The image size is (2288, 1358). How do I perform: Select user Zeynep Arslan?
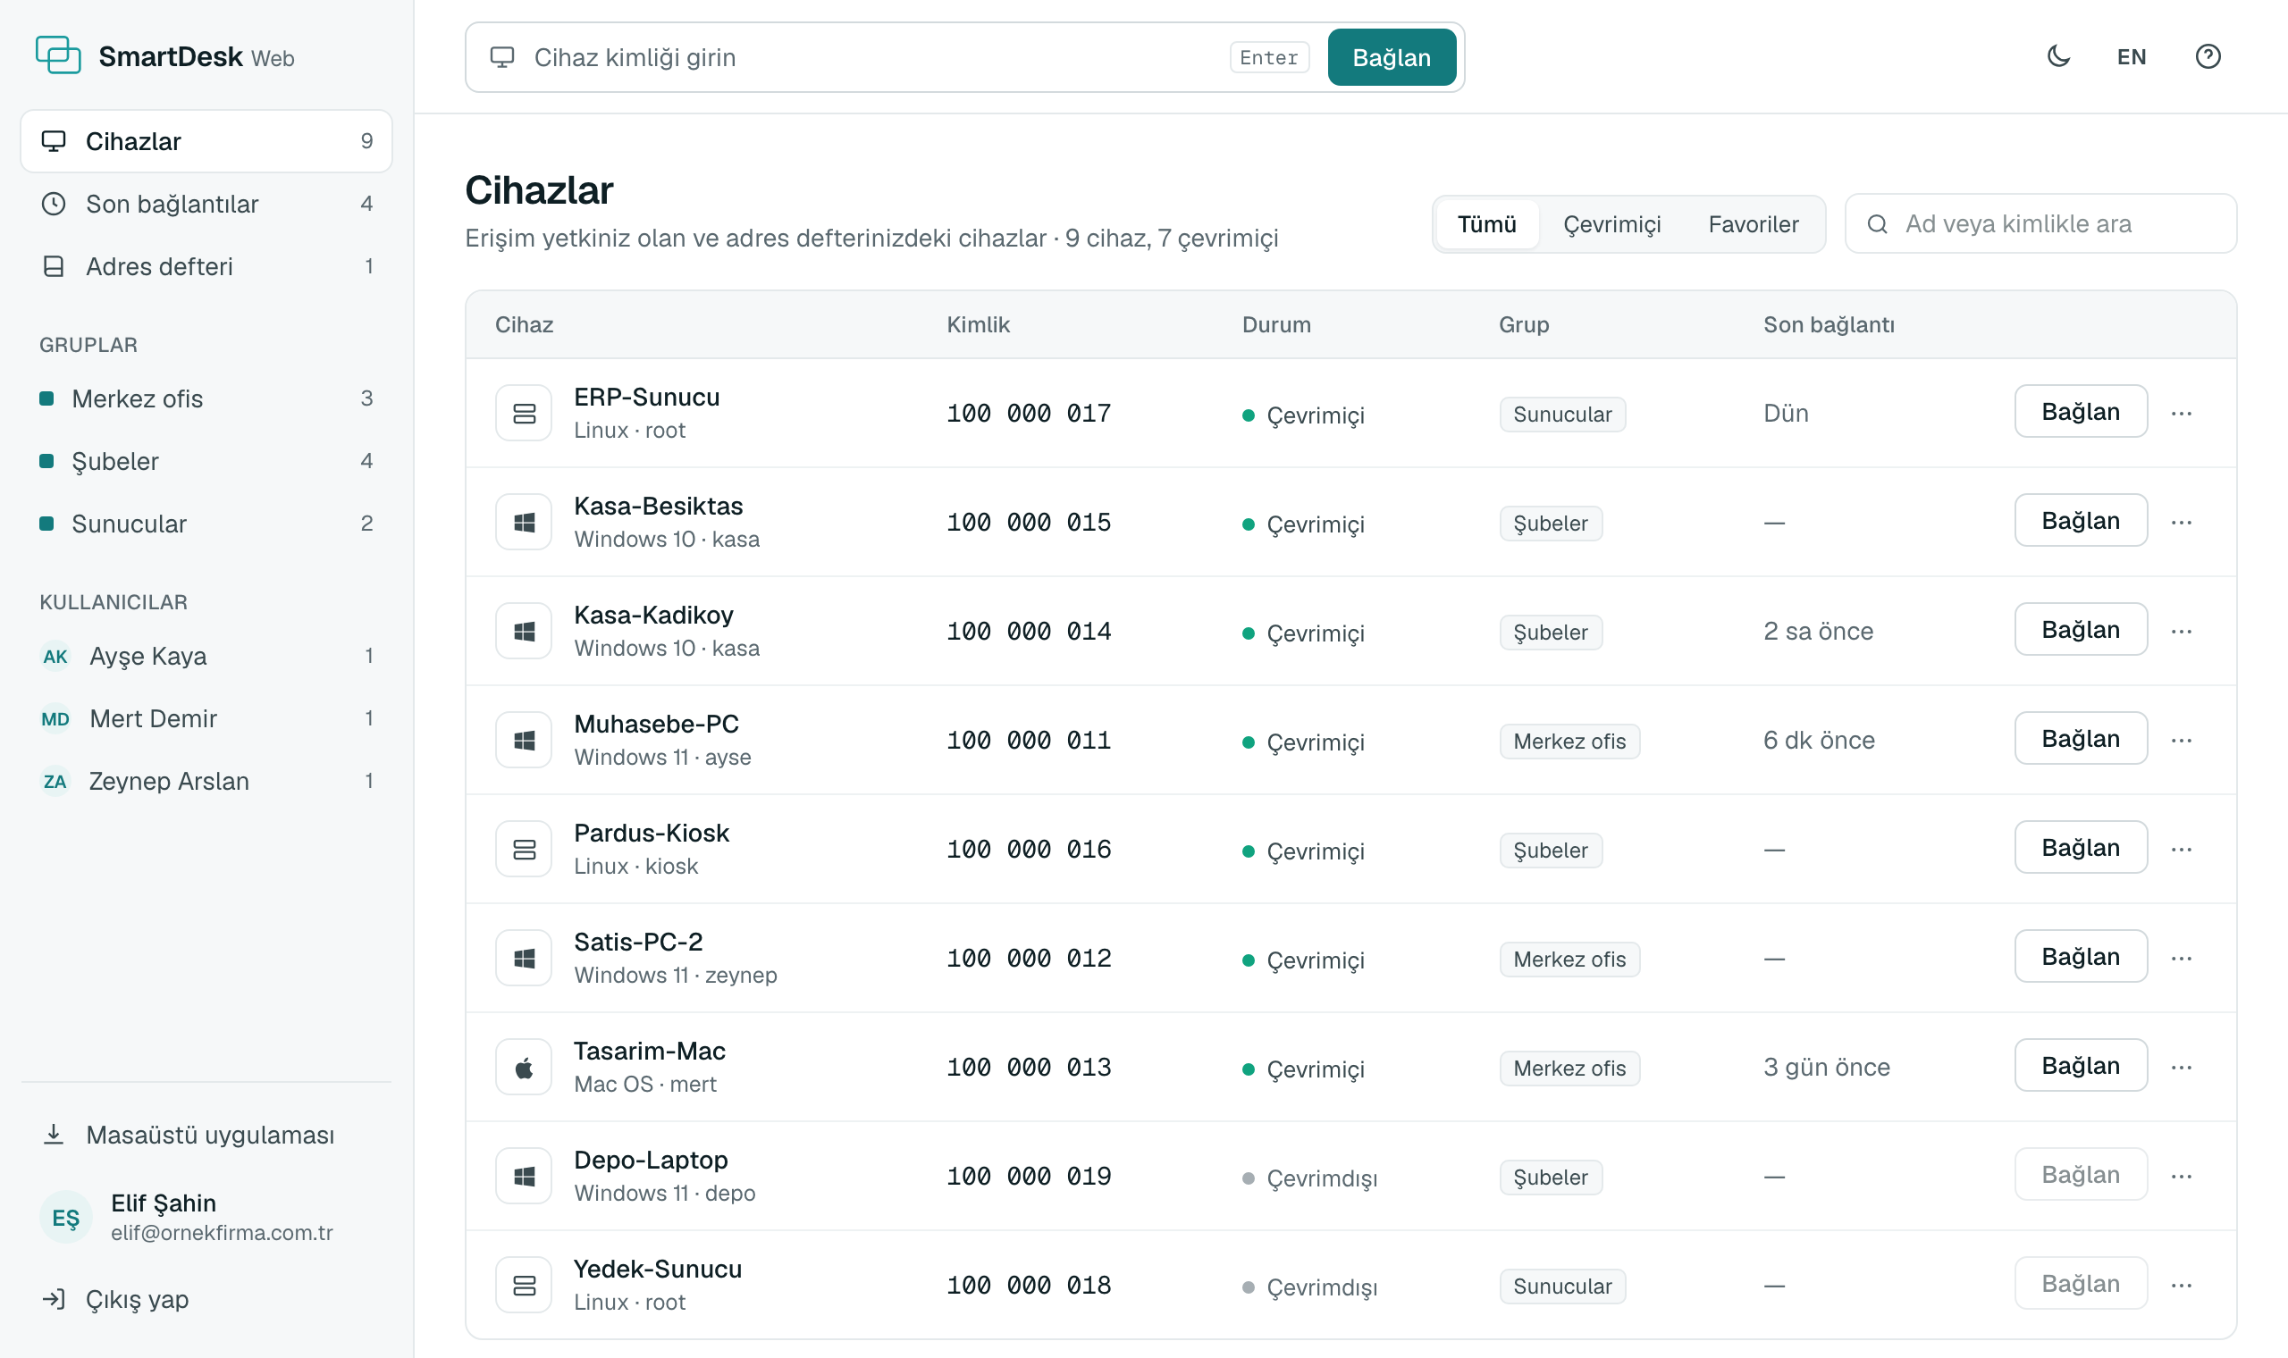[206, 781]
